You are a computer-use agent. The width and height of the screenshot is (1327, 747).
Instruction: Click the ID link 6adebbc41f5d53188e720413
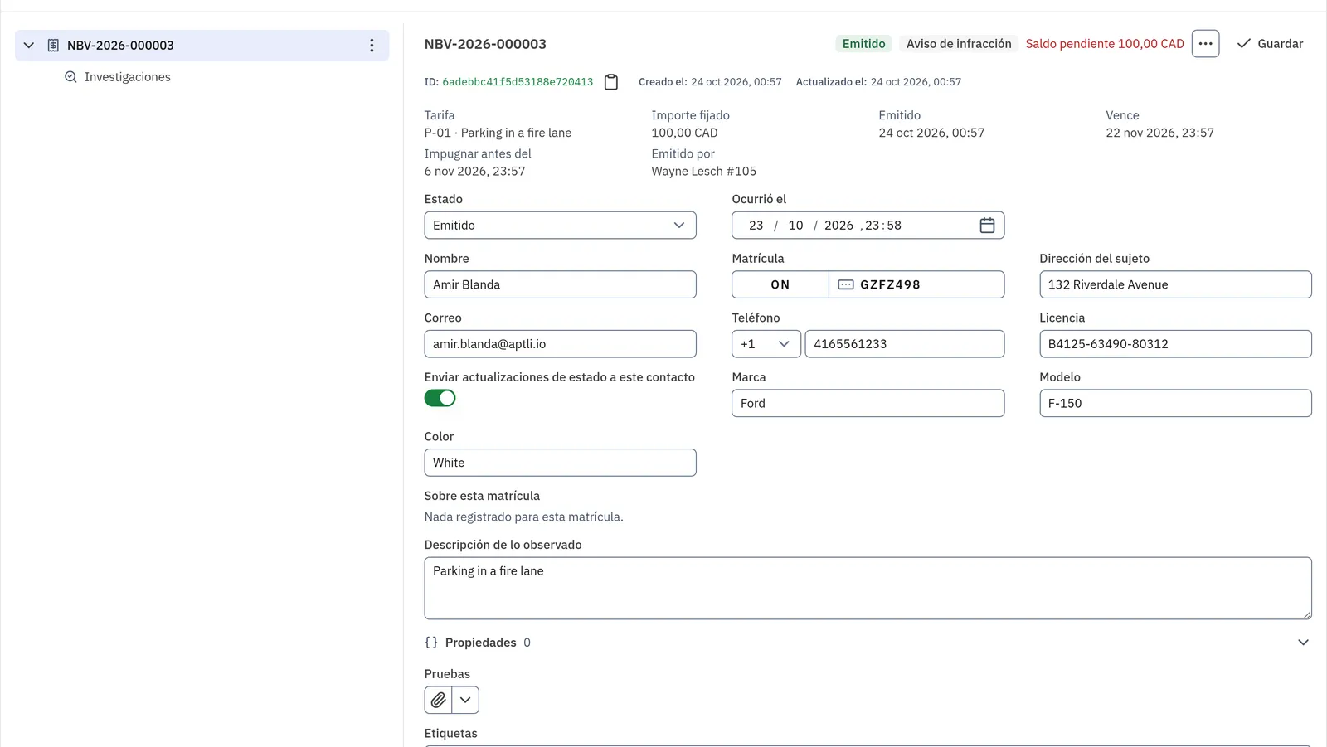[x=518, y=82]
